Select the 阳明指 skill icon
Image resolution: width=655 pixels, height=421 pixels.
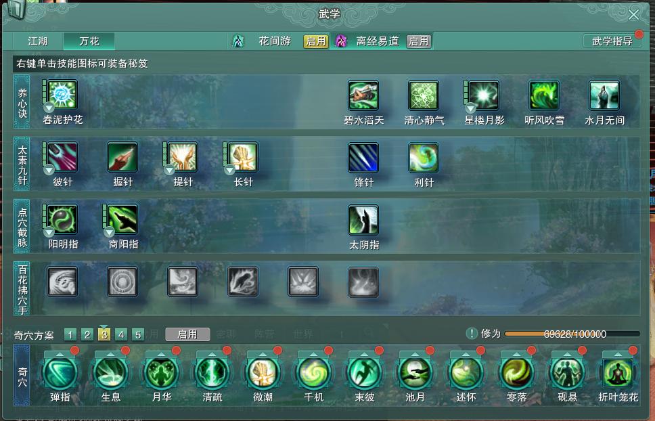pyautogui.click(x=62, y=219)
